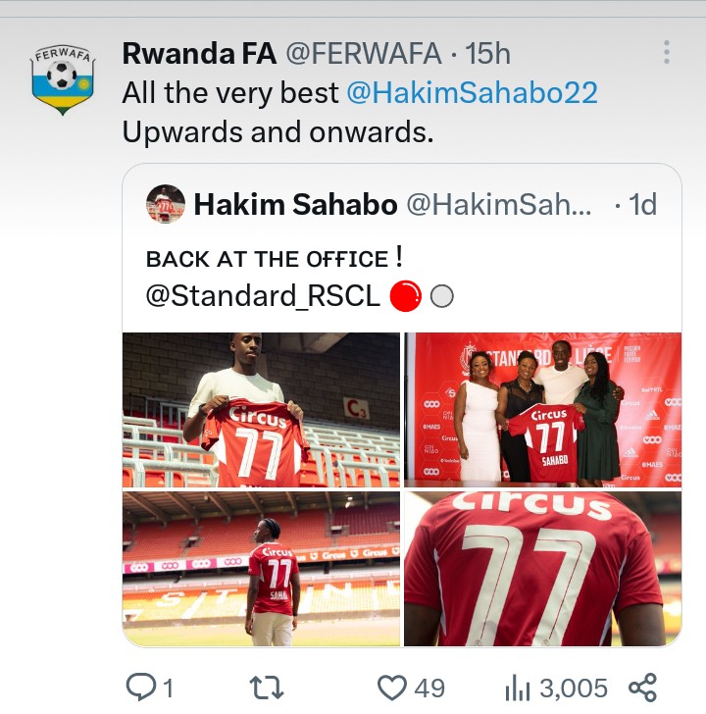The width and height of the screenshot is (706, 714).
Task: Open close-up photo of number 77 jersey
Action: (543, 569)
